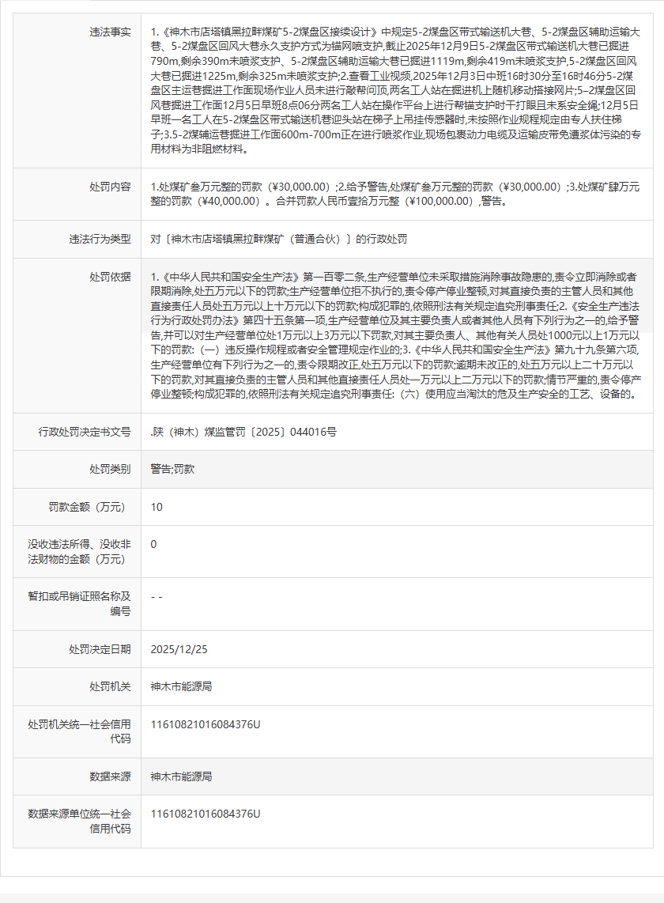Screen dimensions: 664x903
Task: Click the 处罚机关 row label
Action: (110, 686)
